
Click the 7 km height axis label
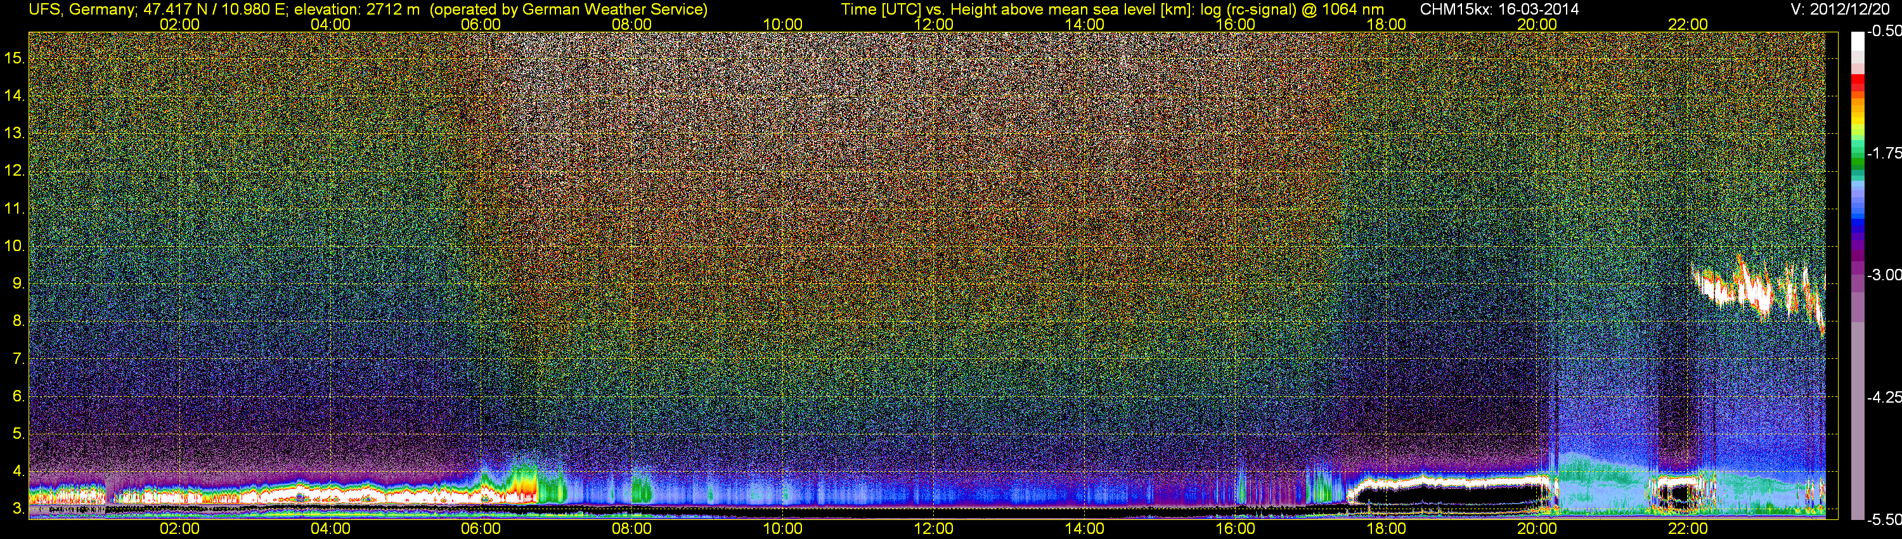click(x=18, y=359)
